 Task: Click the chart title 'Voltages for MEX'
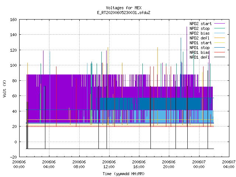point(124,8)
